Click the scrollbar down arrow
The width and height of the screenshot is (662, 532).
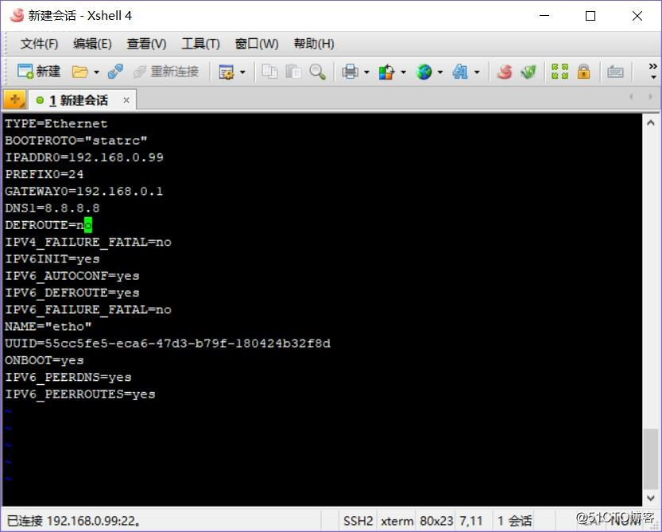pos(651,498)
